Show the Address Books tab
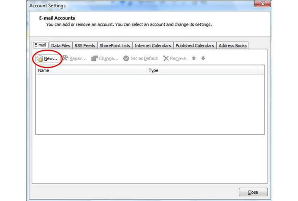This screenshot has height=201, width=298. pyautogui.click(x=232, y=46)
